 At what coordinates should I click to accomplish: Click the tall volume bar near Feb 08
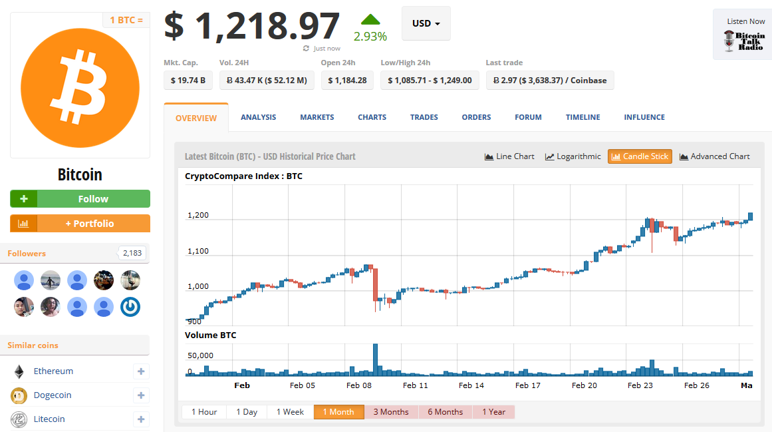pos(376,359)
